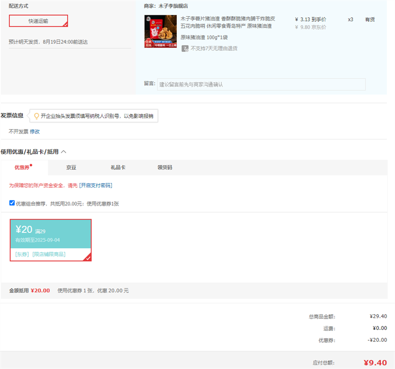Click the red dot beside 优惠券 tab
The image size is (395, 369).
31,165
